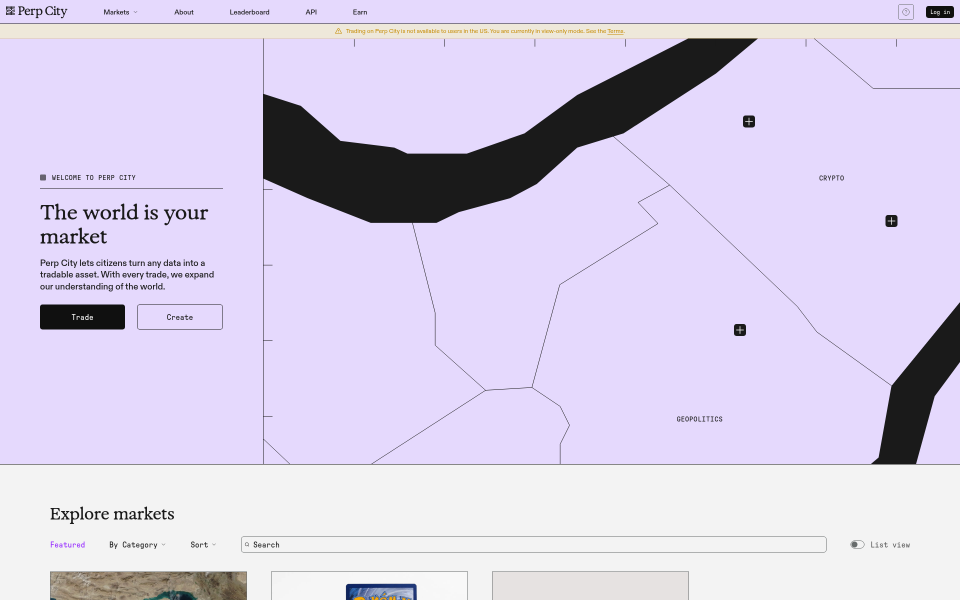
Task: Click the Search markets input field
Action: 533,544
